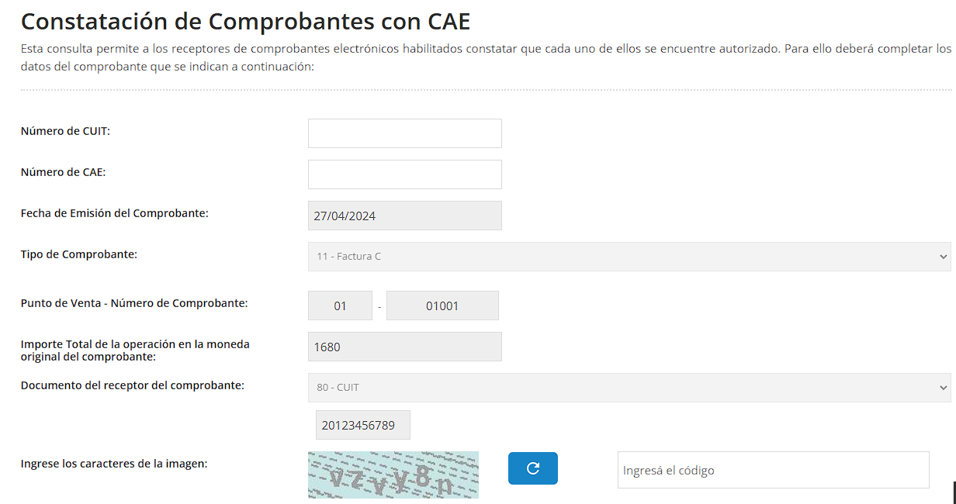
Task: Open the Tipo de Comprobante dropdown
Action: point(629,257)
